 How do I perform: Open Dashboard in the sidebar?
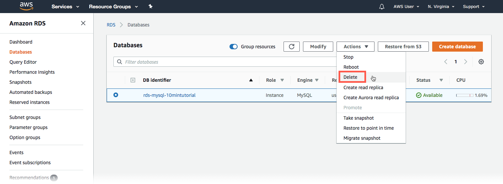(21, 42)
